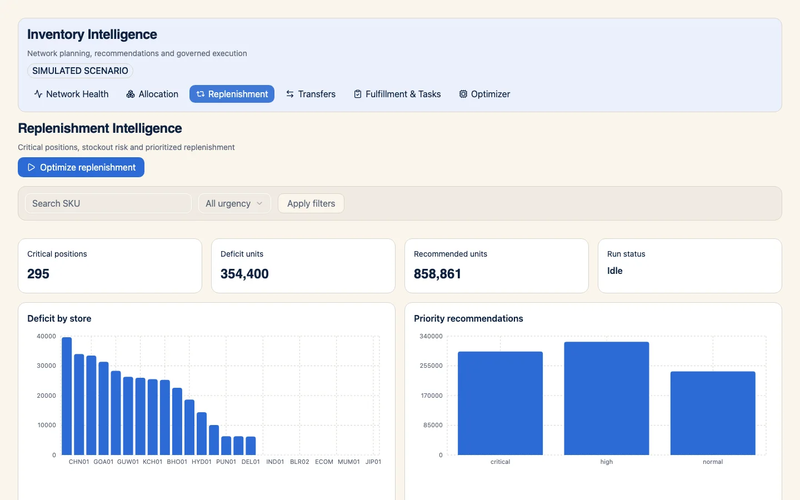Image resolution: width=800 pixels, height=500 pixels.
Task: Expand the urgency dropdown chevron
Action: coord(259,203)
